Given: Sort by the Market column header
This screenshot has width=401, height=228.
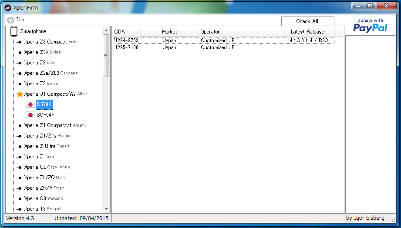Looking at the screenshot, I should tap(169, 32).
